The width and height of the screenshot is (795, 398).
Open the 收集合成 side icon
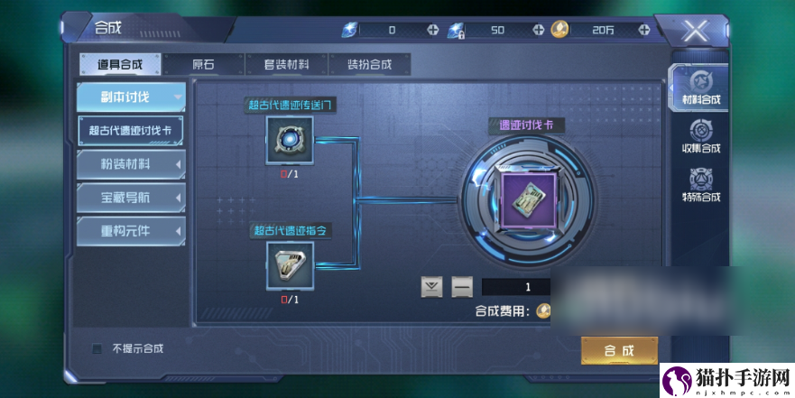700,136
